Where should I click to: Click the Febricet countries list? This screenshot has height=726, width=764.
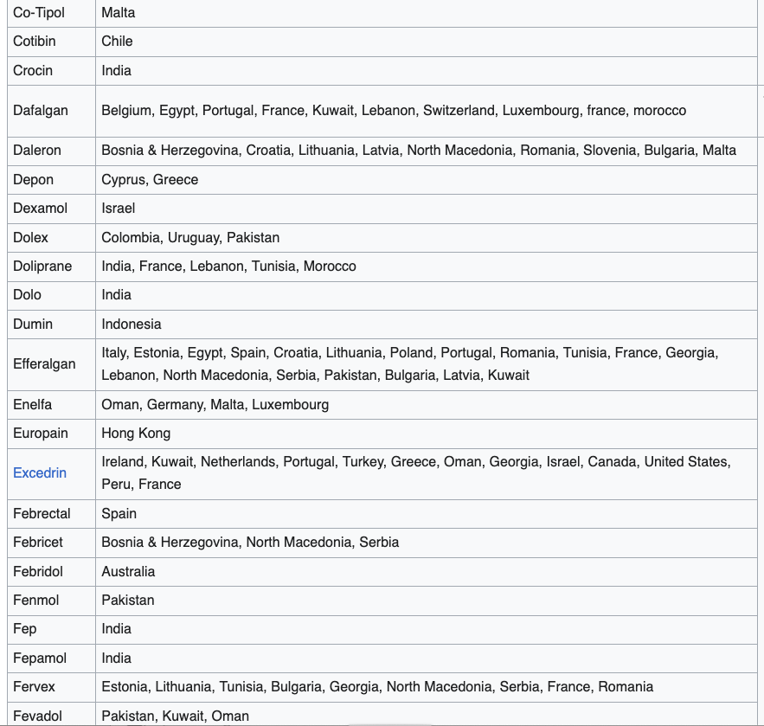(250, 543)
